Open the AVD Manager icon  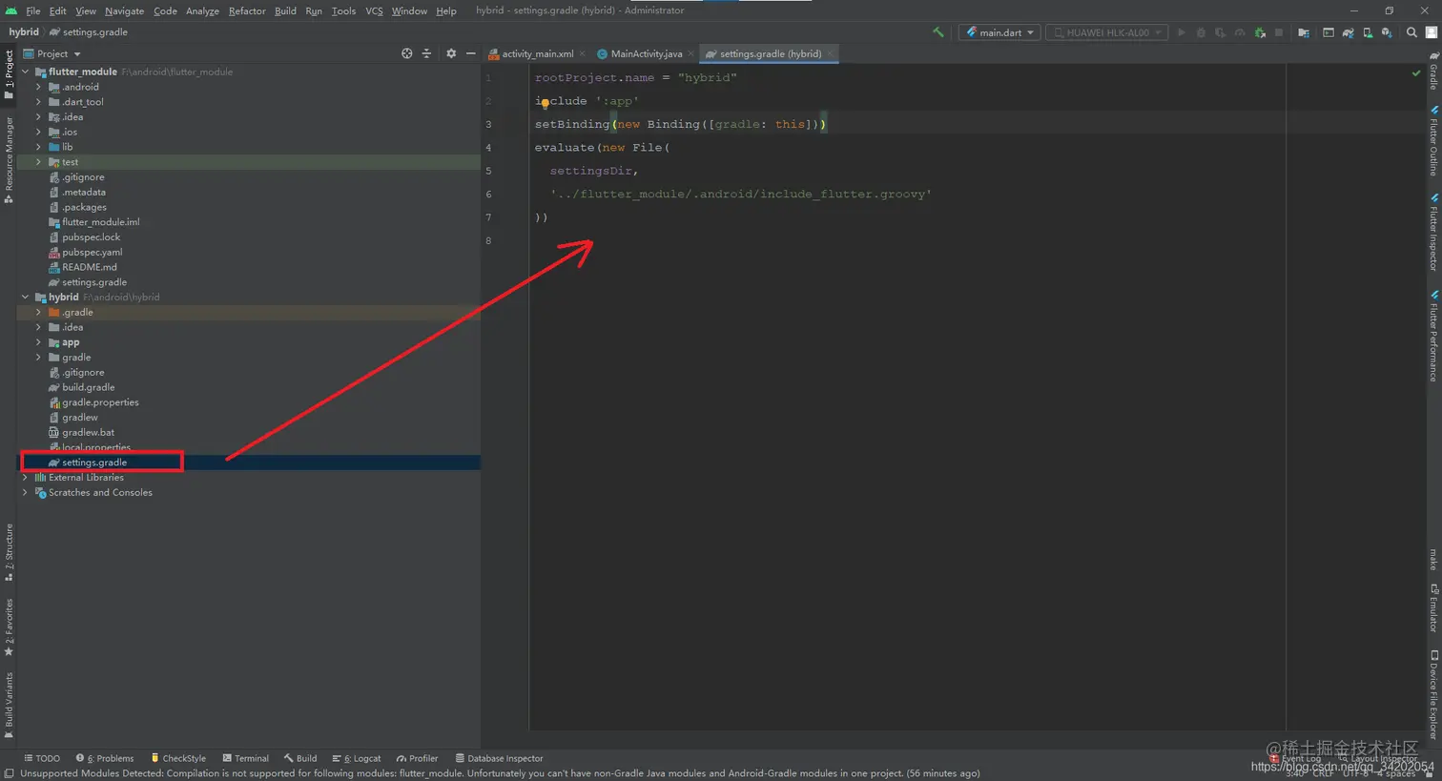tap(1368, 32)
